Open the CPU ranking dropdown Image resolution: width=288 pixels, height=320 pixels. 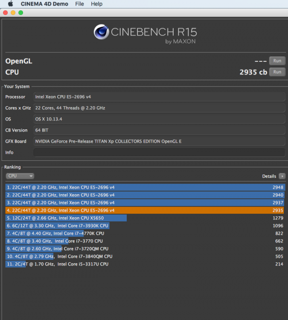pyautogui.click(x=20, y=176)
